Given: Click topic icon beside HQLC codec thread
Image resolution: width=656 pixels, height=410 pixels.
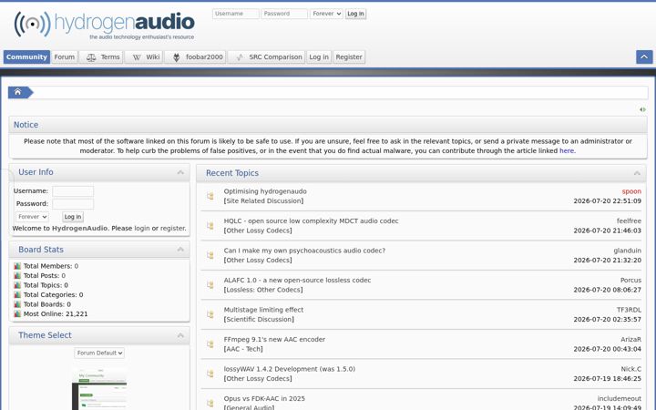Looking at the screenshot, I should click(210, 226).
